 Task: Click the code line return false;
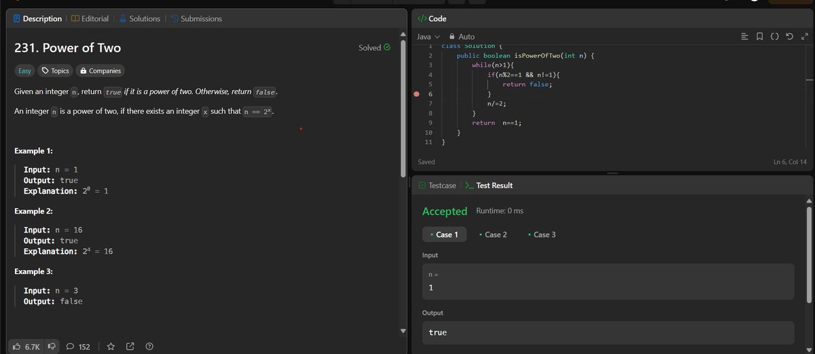(527, 84)
